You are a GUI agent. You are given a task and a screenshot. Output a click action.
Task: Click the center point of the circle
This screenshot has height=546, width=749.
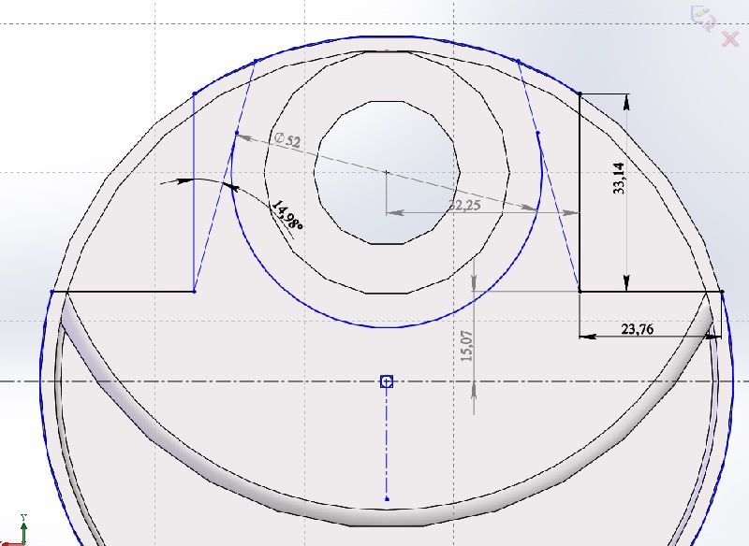point(387,172)
